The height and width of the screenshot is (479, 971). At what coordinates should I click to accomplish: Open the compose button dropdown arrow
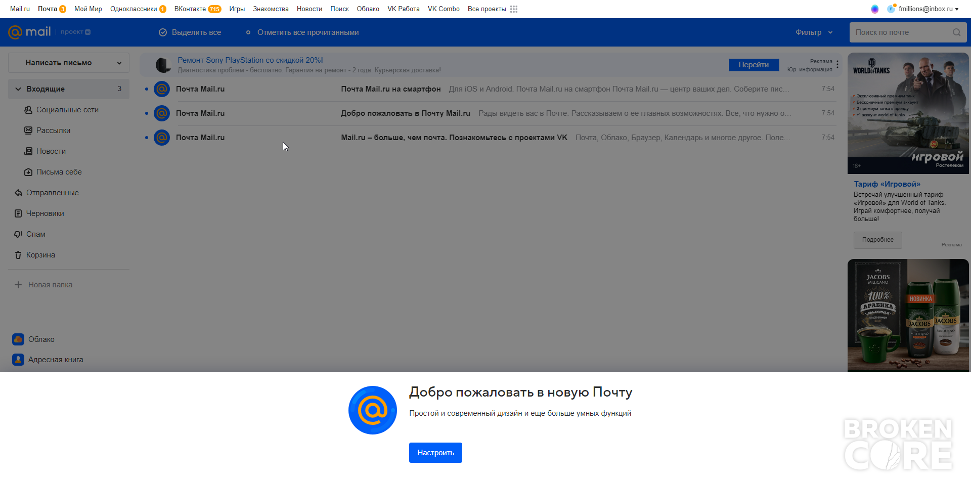click(x=119, y=63)
